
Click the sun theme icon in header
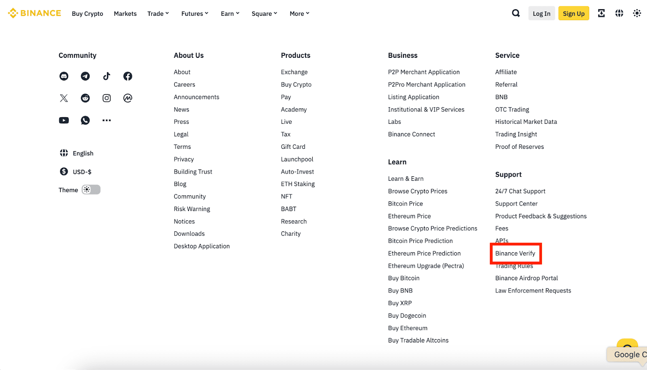point(637,13)
